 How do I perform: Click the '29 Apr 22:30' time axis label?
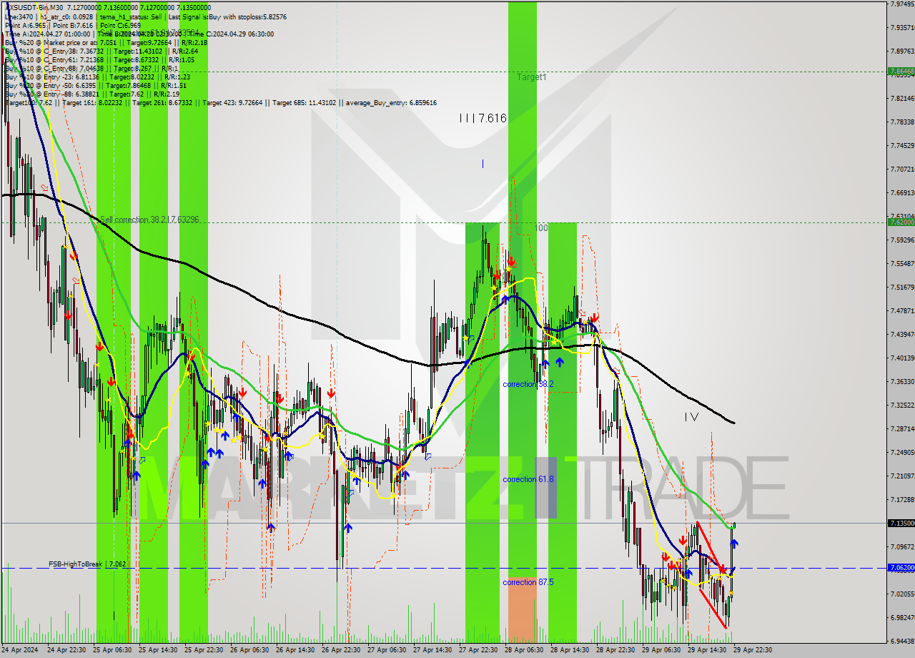coord(753,650)
